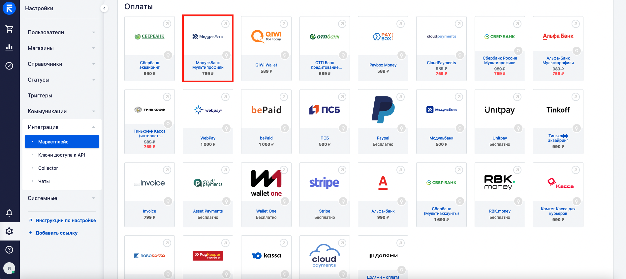Click lightbulb hint icon on QIWI Wallet card
The image size is (626, 279).
(285, 55)
